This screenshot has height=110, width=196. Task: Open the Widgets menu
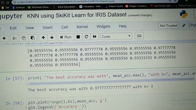pos(103,27)
